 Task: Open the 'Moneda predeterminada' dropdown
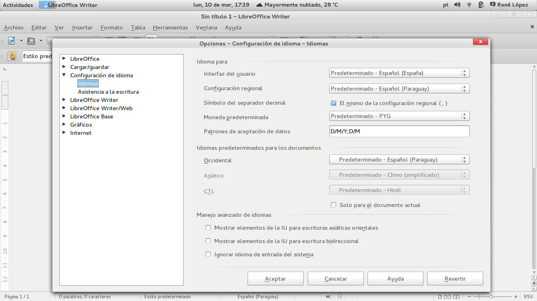tap(399, 116)
